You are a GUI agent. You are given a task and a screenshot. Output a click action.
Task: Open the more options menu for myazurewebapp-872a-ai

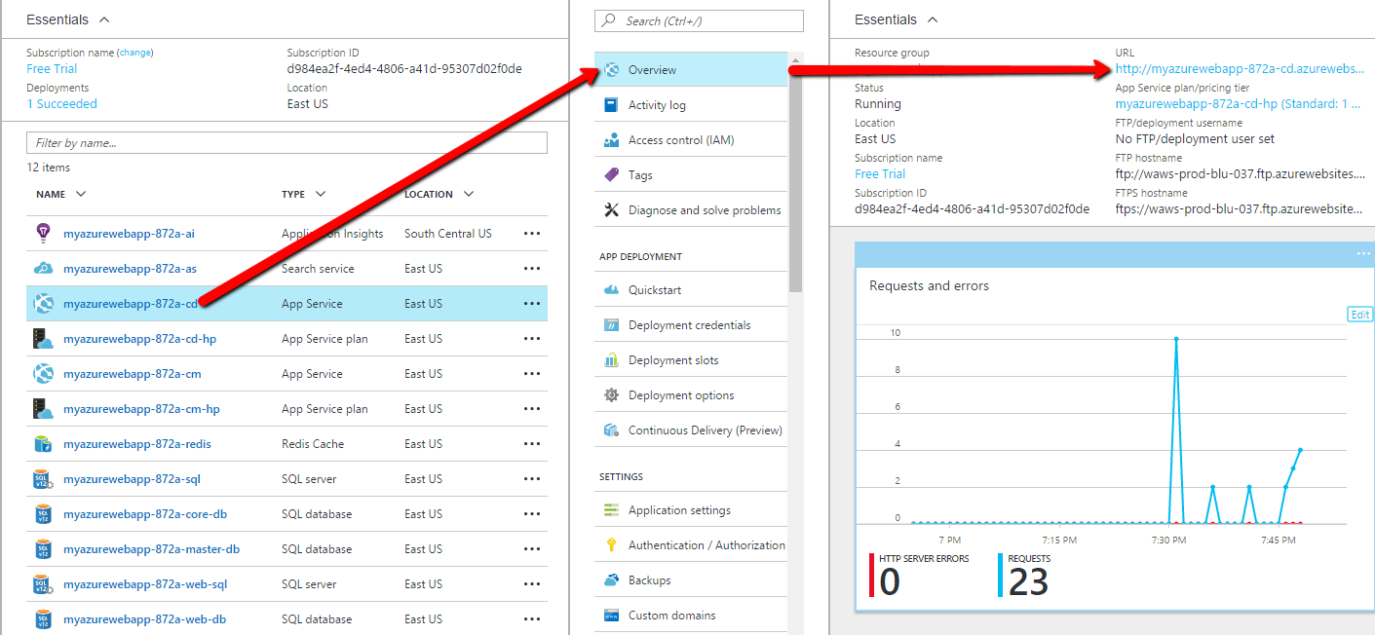(532, 234)
